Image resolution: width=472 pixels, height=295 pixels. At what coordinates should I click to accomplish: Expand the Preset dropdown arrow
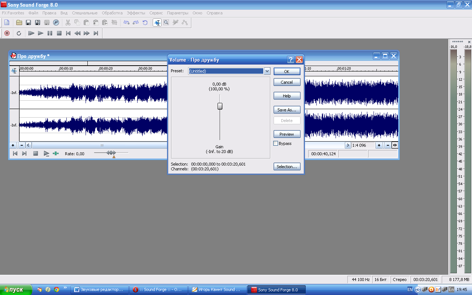click(267, 71)
